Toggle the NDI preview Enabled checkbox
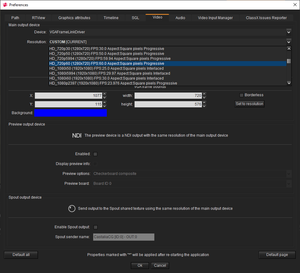Viewport: 300px width, 273px height. [95, 154]
